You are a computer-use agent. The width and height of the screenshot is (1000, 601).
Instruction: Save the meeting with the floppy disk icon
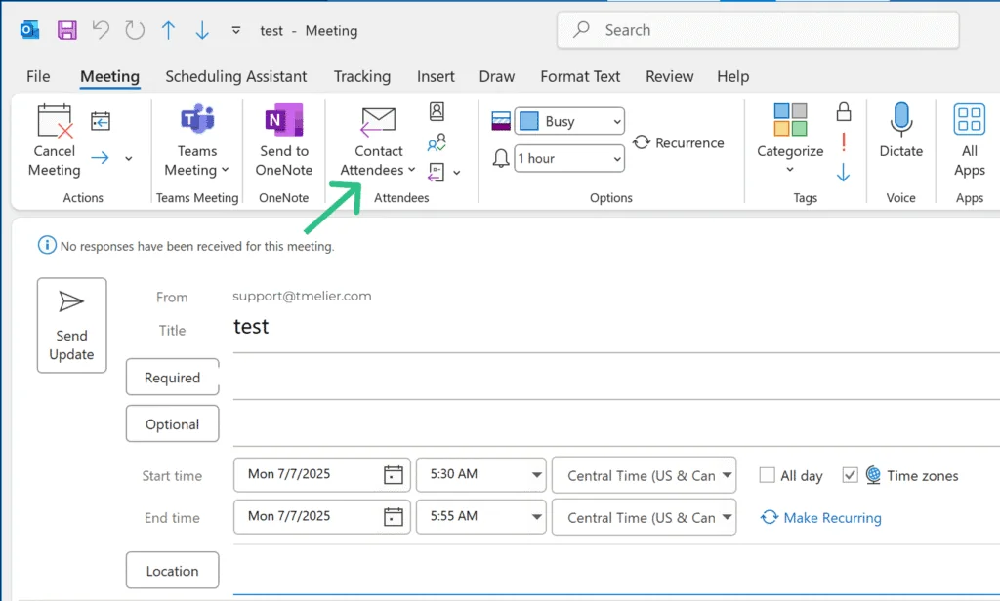67,30
